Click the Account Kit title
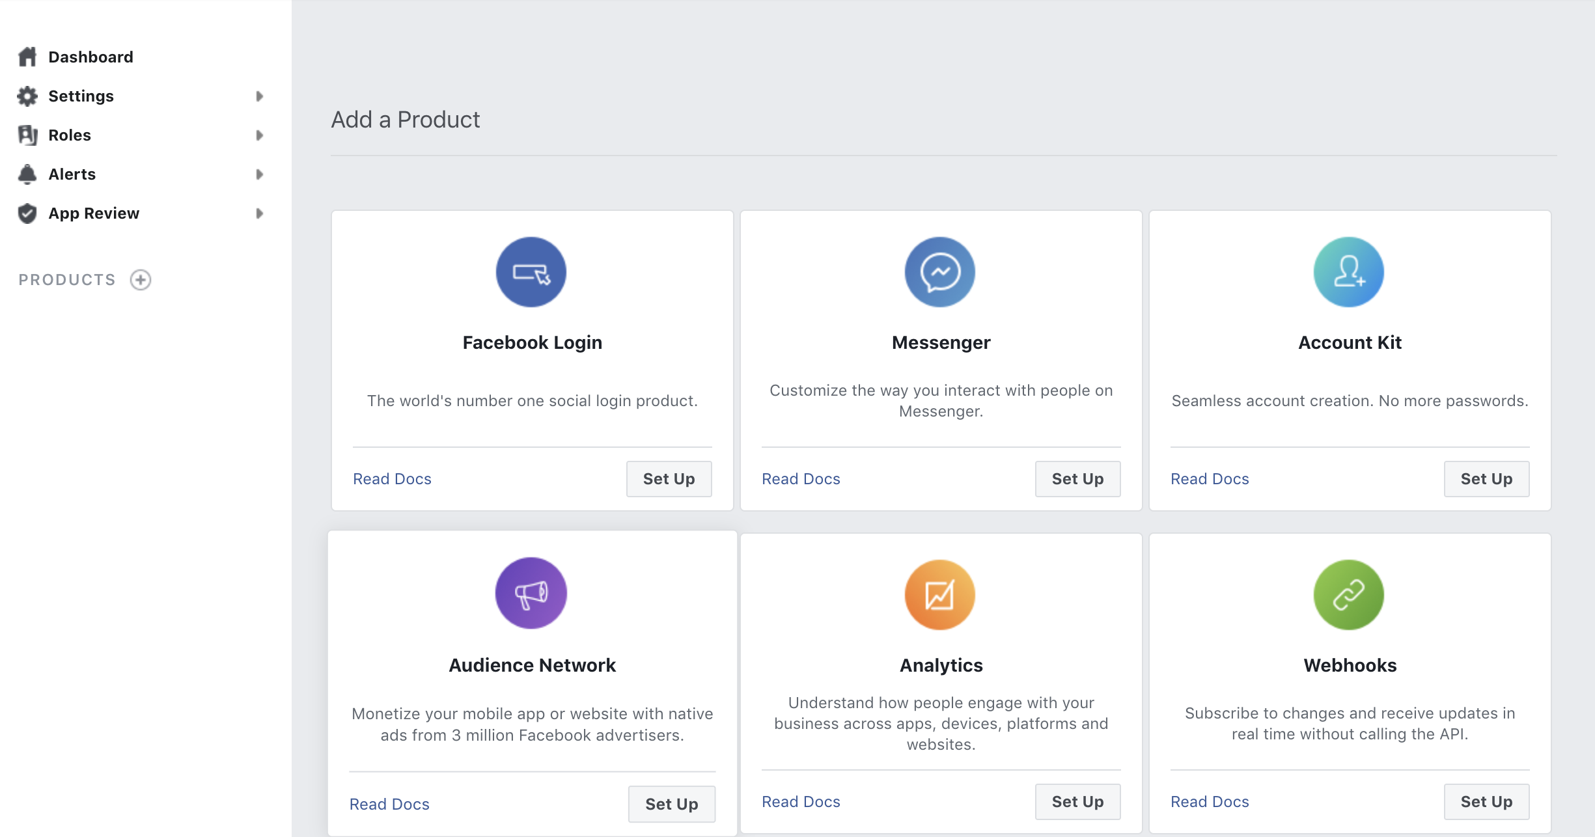The width and height of the screenshot is (1595, 837). (x=1350, y=343)
